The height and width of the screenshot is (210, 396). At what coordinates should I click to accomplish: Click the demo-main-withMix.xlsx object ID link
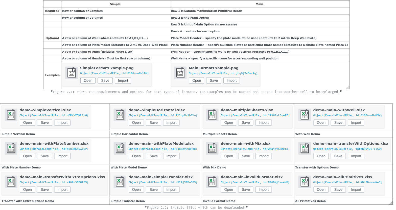pyautogui.click(x=255, y=149)
